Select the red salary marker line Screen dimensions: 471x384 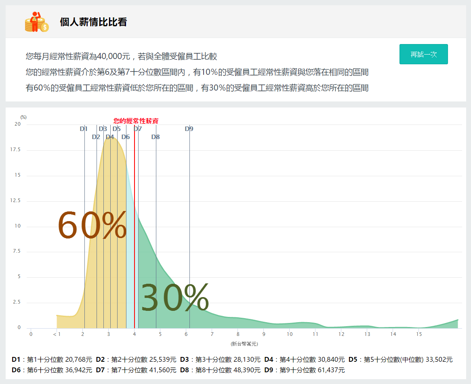[134, 222]
